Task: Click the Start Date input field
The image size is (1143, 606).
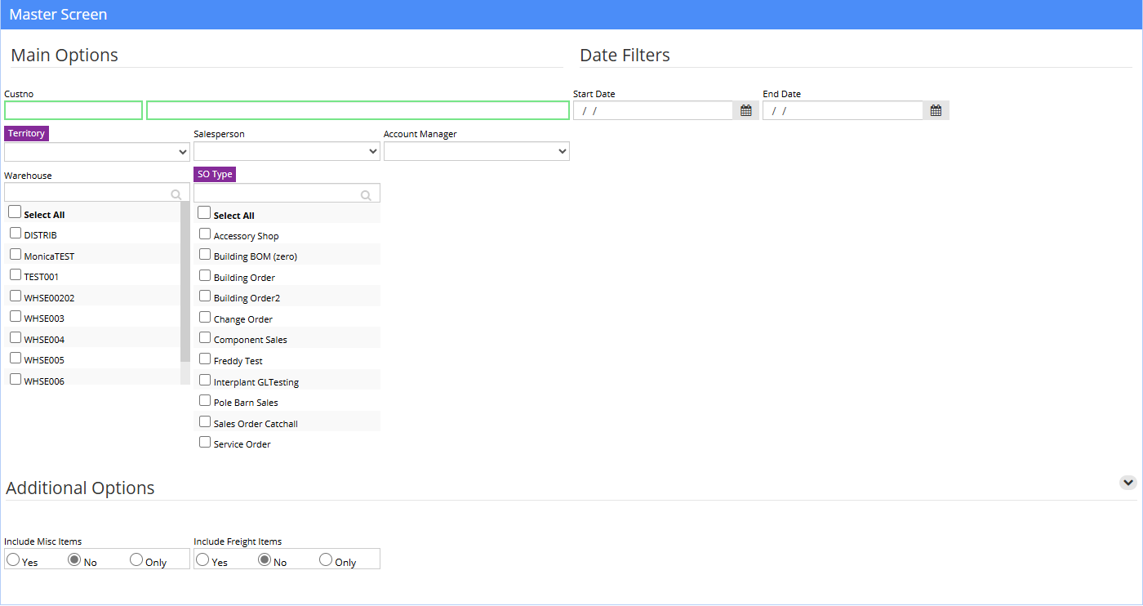Action: (653, 110)
